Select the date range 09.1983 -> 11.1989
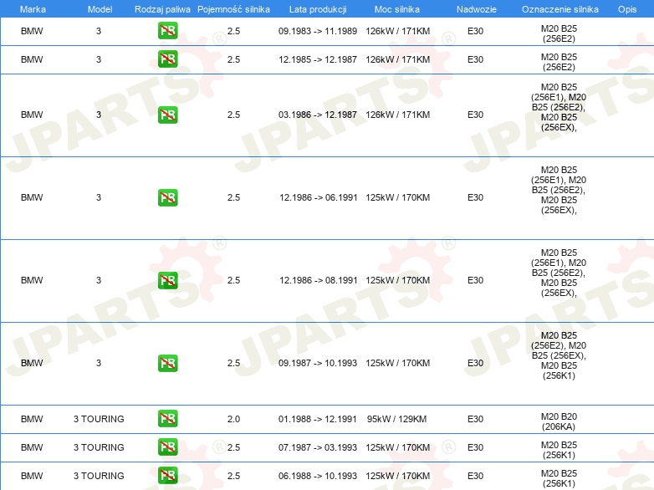 pyautogui.click(x=318, y=31)
